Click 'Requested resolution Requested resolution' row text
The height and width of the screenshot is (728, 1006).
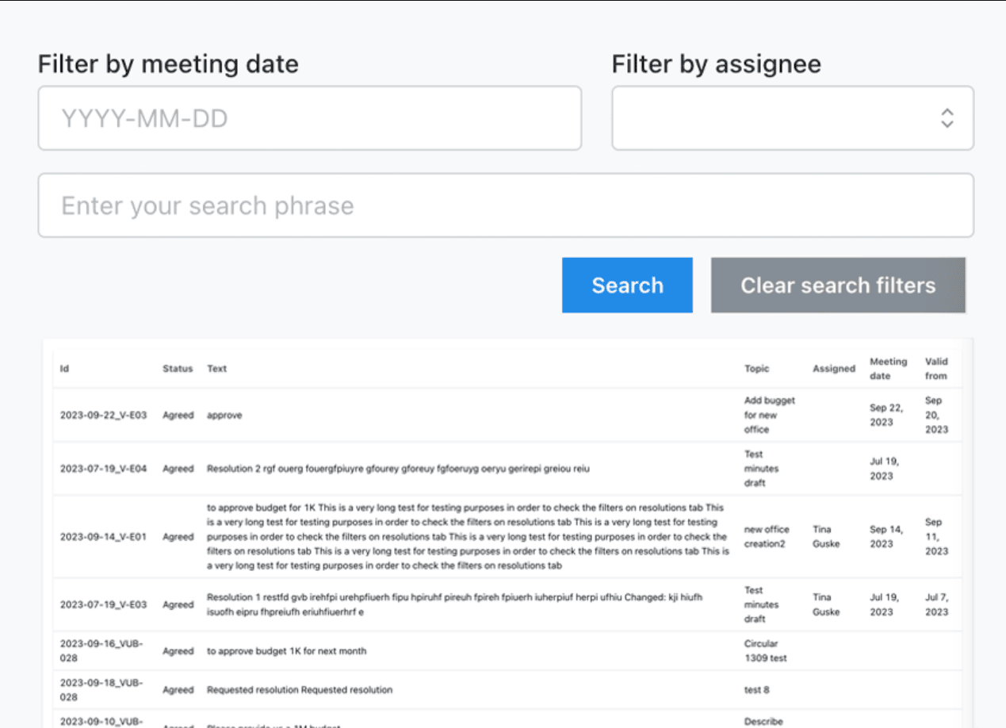point(299,690)
